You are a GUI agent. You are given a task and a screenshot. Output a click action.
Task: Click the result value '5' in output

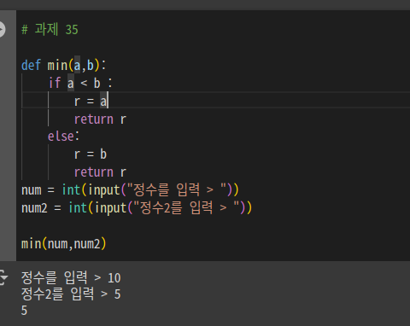point(24,311)
